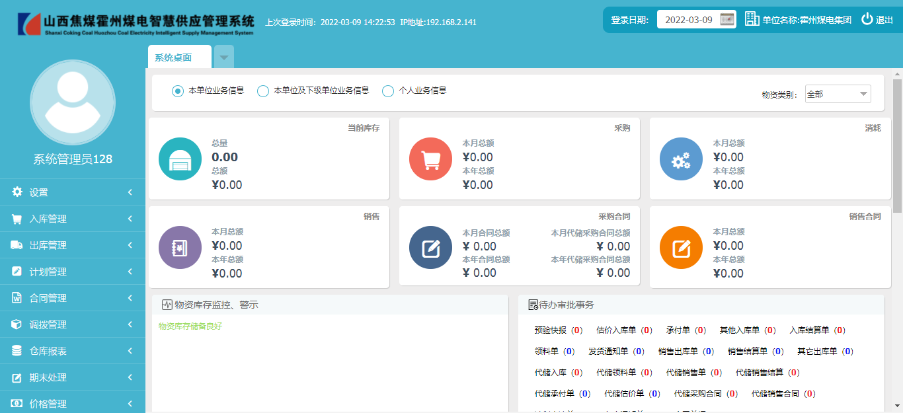Click the 消耗 gears circle icon

click(681, 159)
